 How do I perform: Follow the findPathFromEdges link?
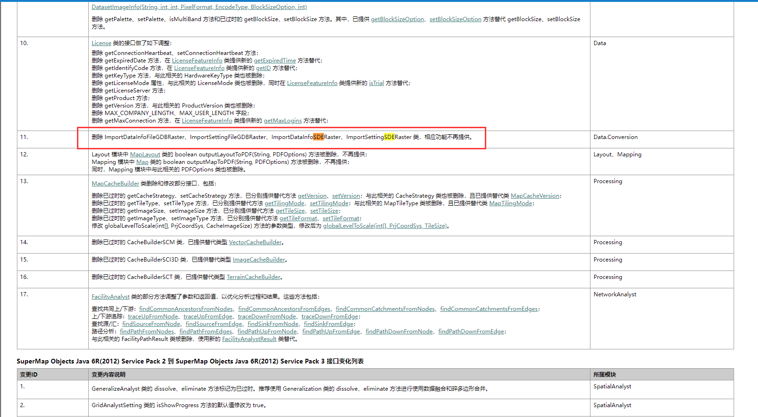206,332
